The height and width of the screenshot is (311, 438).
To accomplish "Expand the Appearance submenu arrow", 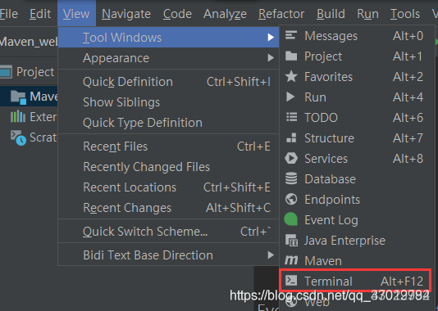I will [x=271, y=57].
